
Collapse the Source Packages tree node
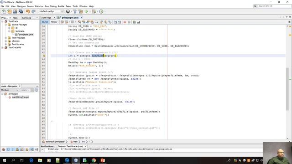point(6,25)
